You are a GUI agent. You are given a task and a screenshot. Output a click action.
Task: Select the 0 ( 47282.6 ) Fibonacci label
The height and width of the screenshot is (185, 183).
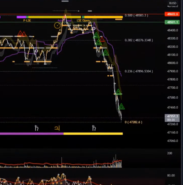(133, 122)
